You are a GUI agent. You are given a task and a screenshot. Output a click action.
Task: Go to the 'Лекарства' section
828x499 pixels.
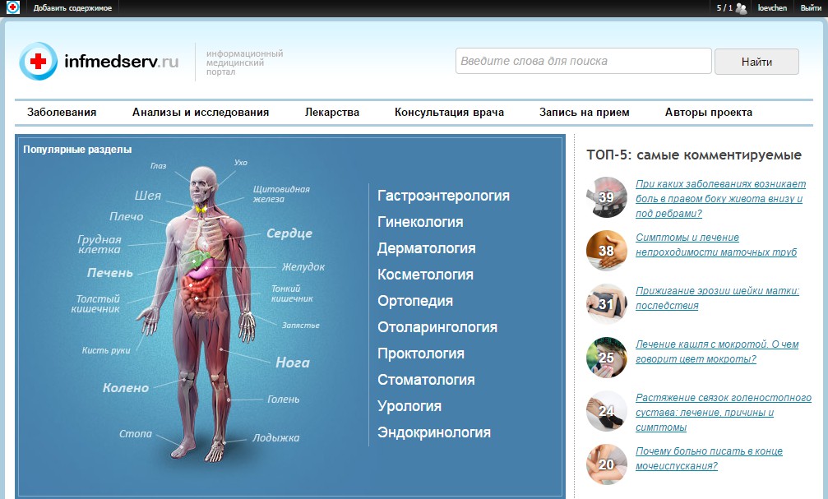332,112
